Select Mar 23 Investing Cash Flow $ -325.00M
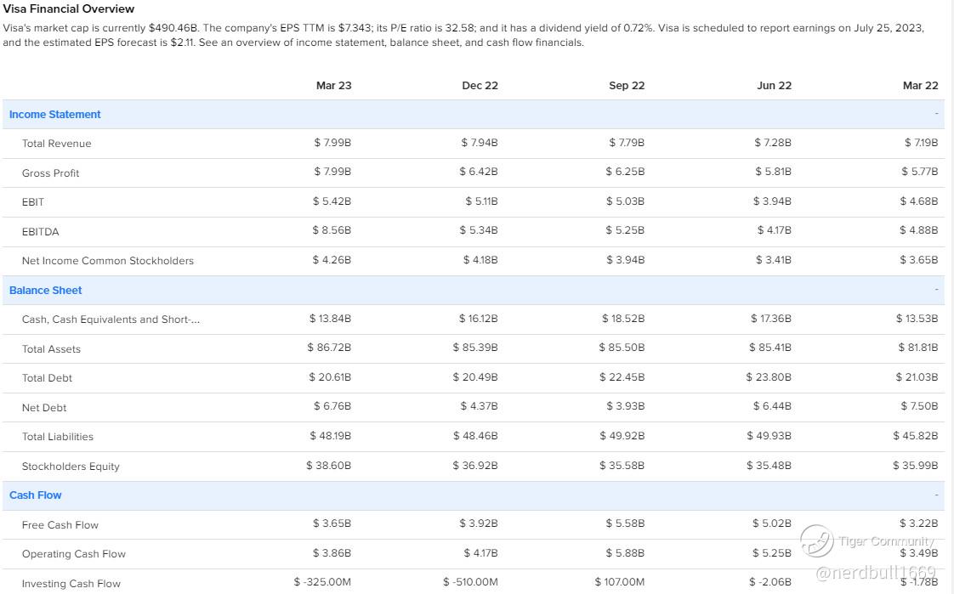The image size is (954, 594). pyautogui.click(x=322, y=582)
